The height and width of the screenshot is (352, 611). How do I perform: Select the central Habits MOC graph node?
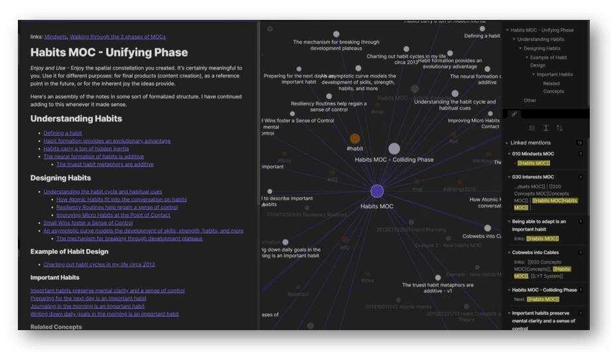377,191
